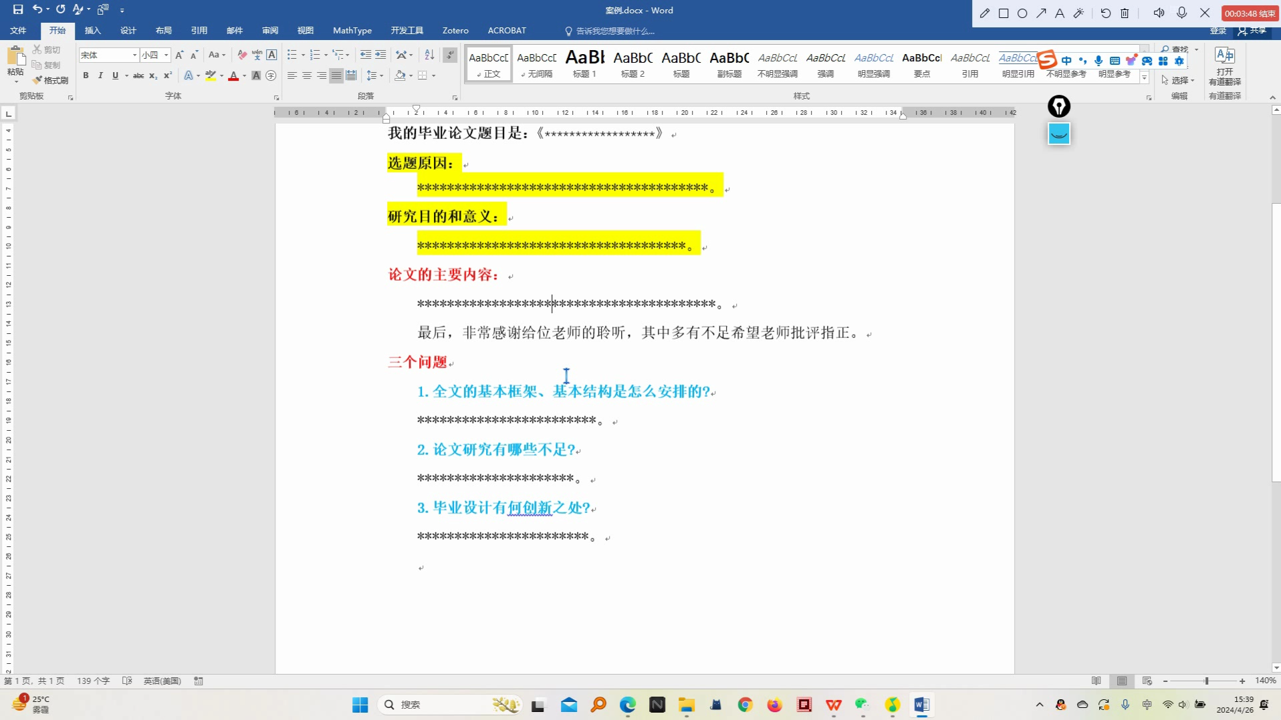
Task: Apply the 标题 1 heading style
Action: [x=584, y=63]
